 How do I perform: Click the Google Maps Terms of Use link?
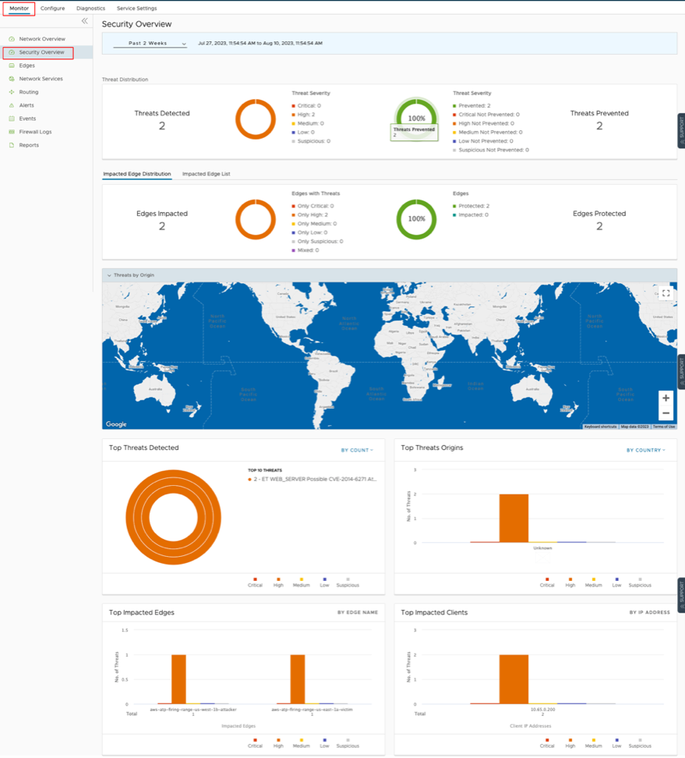[664, 427]
